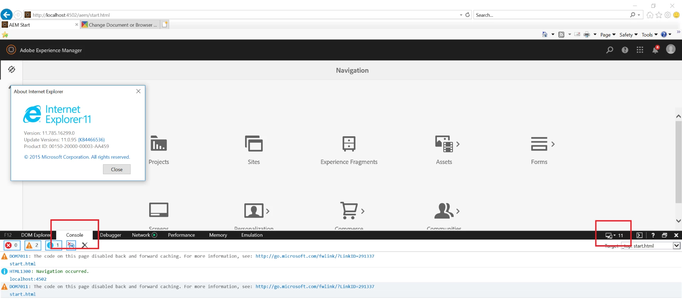Open IE settings gear menu
Screen dimensions: 682x308
pos(668,15)
